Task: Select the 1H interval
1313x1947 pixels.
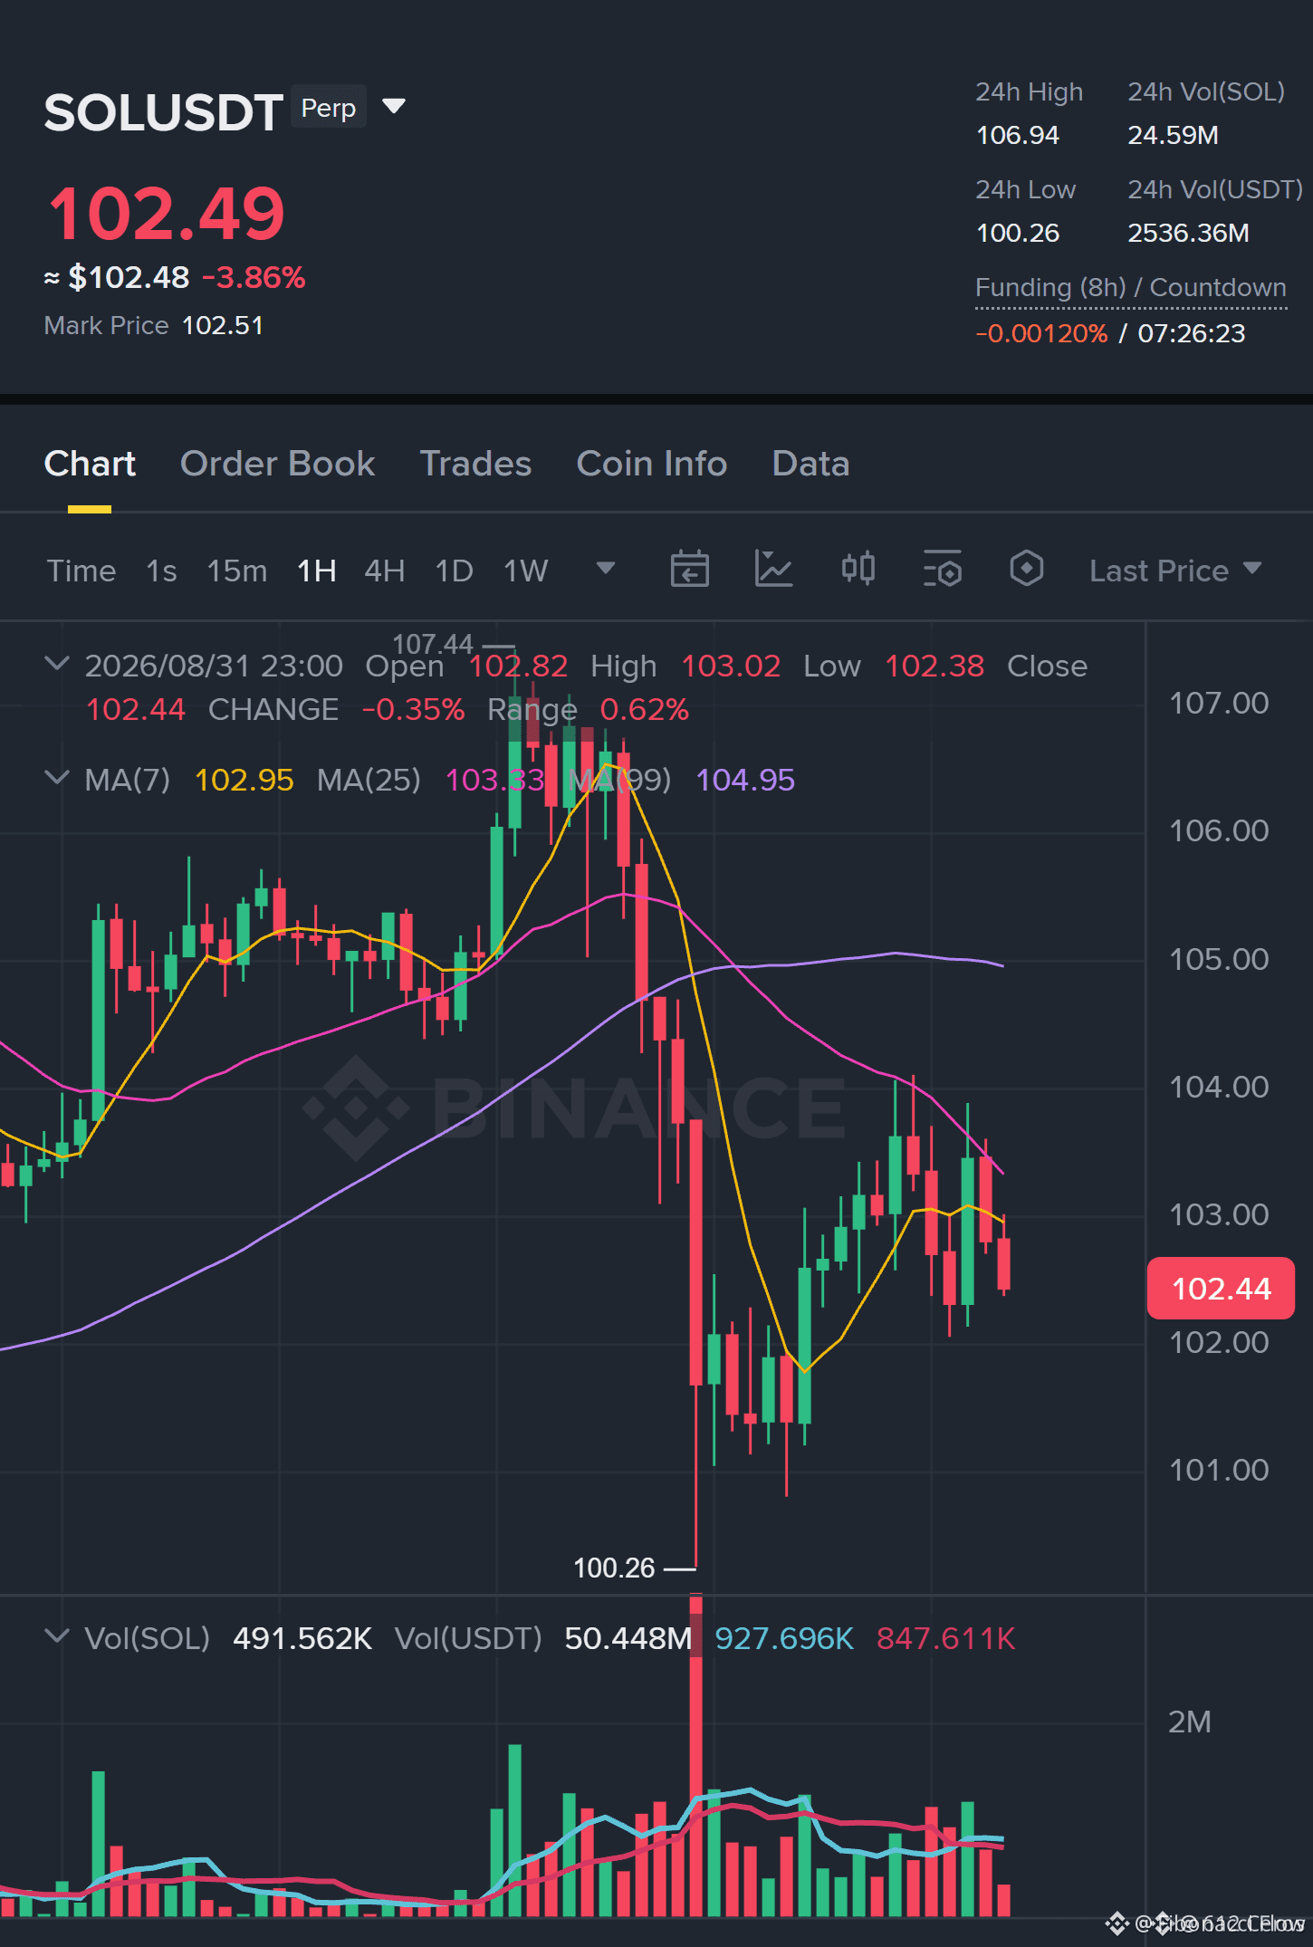Action: pos(317,571)
